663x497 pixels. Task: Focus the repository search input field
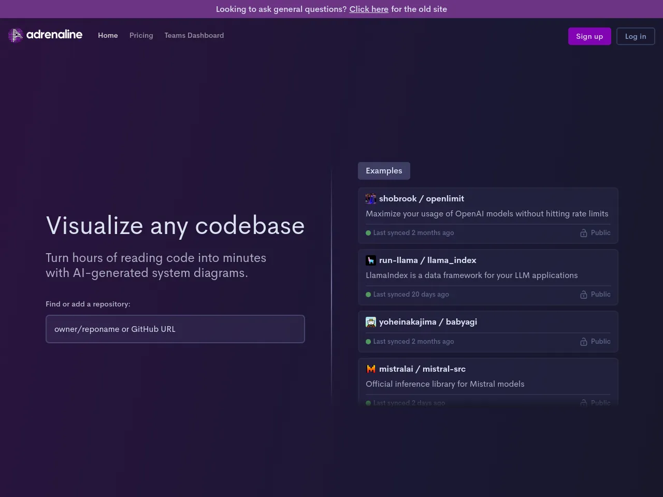(x=175, y=329)
